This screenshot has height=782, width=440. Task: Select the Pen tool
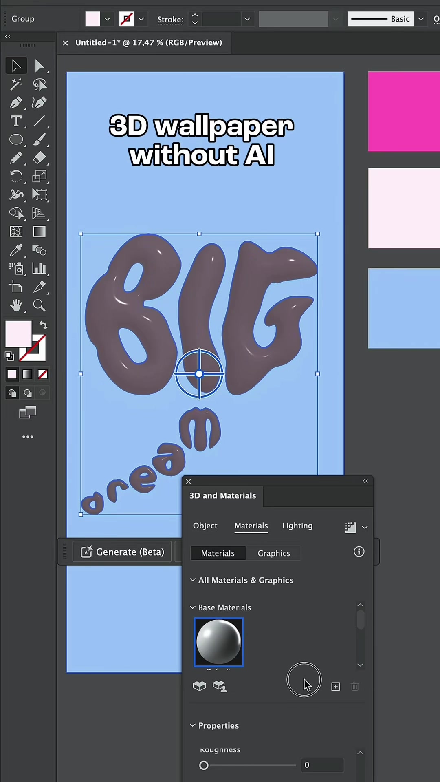coord(16,103)
